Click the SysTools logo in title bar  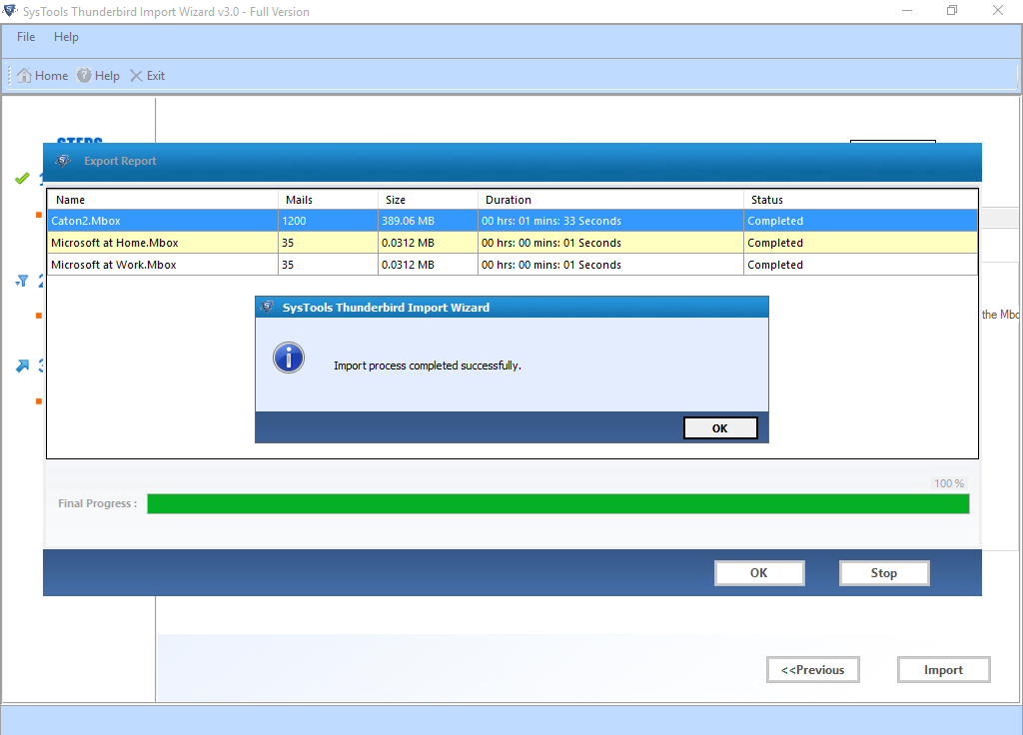(10, 11)
